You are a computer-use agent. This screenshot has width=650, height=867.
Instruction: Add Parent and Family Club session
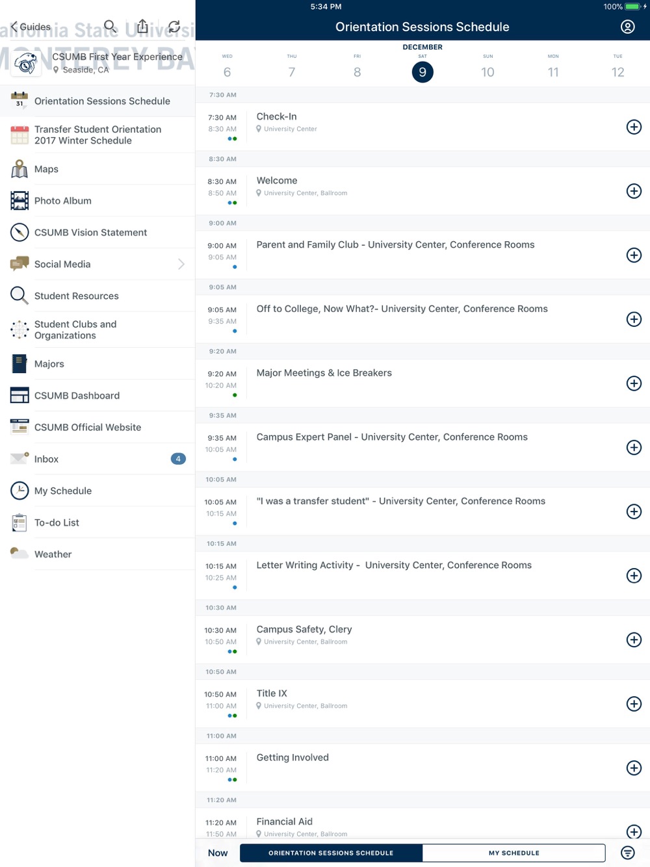(634, 255)
